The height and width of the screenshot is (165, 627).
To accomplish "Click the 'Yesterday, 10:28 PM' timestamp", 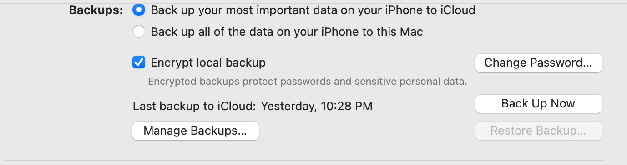I will tap(317, 107).
